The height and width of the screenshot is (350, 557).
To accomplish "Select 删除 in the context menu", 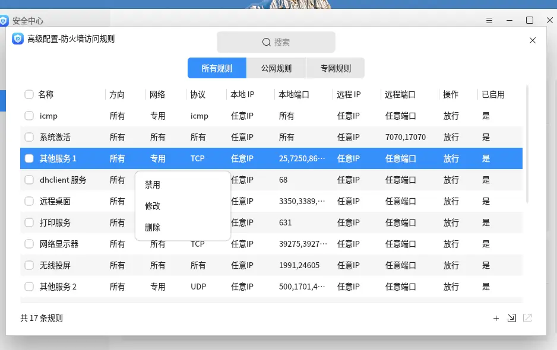I will 153,227.
